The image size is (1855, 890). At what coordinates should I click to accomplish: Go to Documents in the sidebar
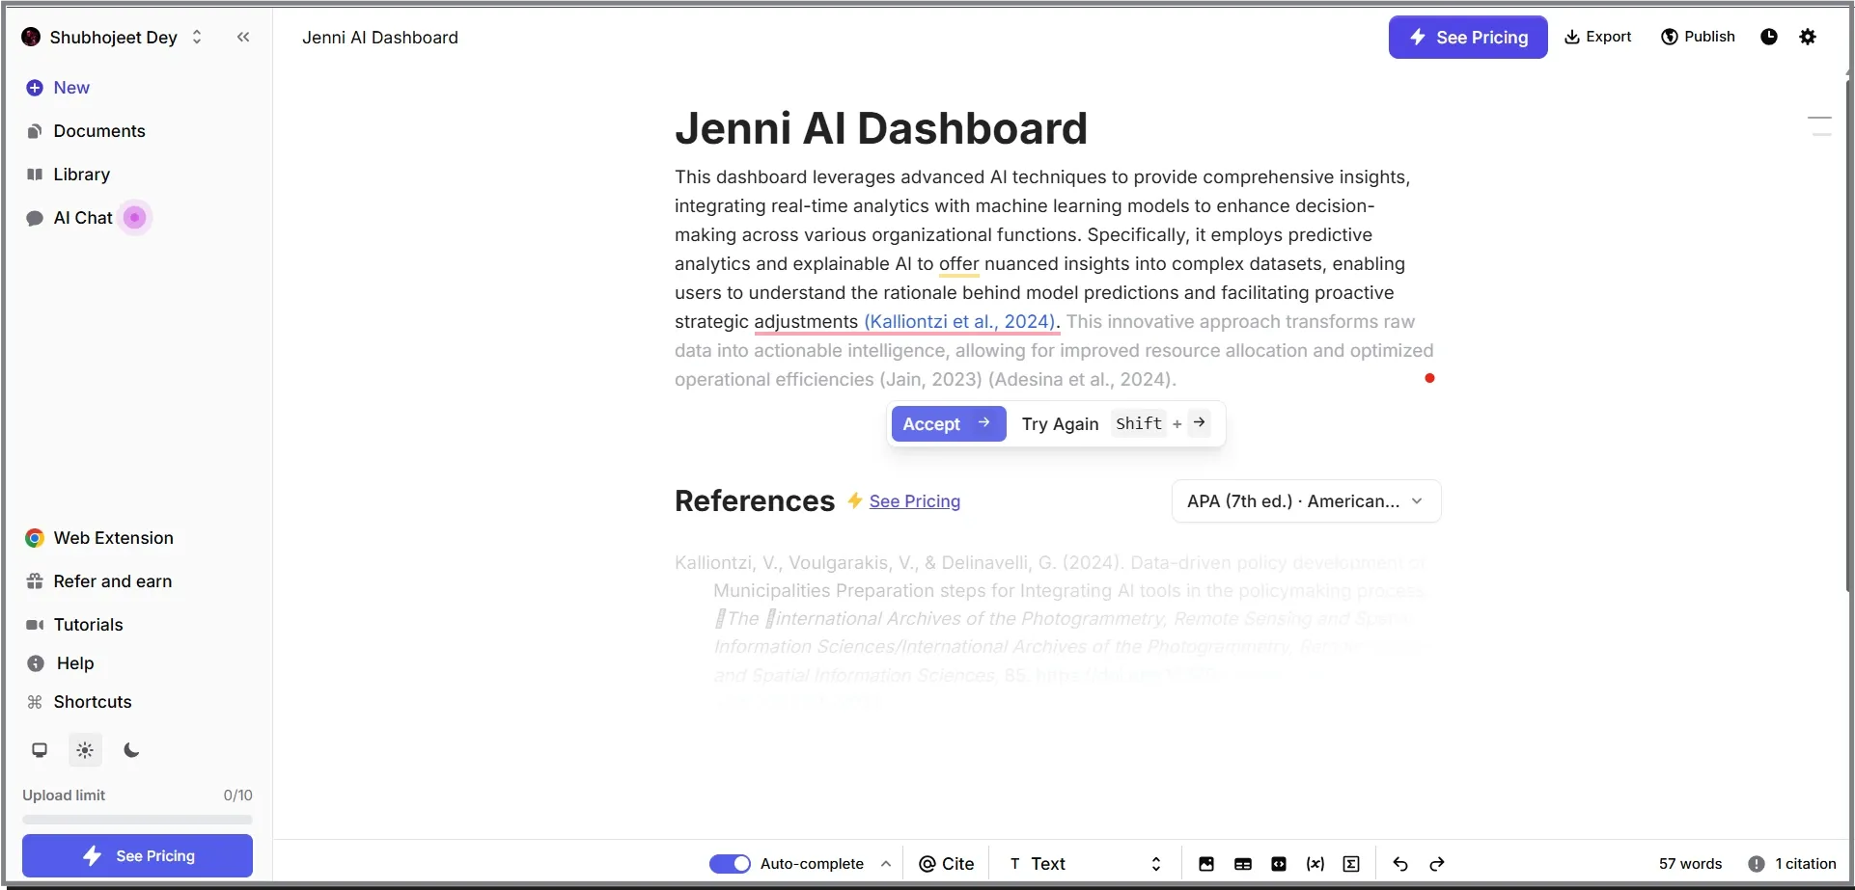(x=98, y=131)
